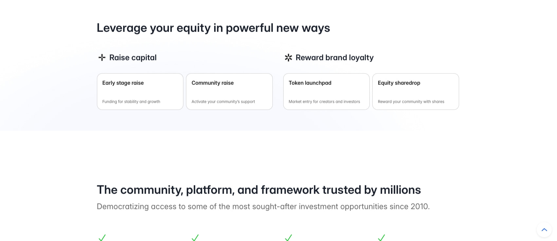Click 'Activate your community's support' description
The image size is (557, 241).
click(223, 102)
